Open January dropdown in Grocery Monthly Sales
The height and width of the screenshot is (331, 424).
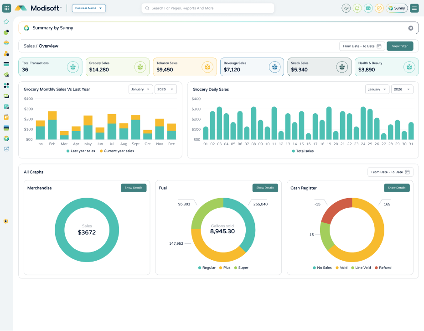tap(140, 89)
